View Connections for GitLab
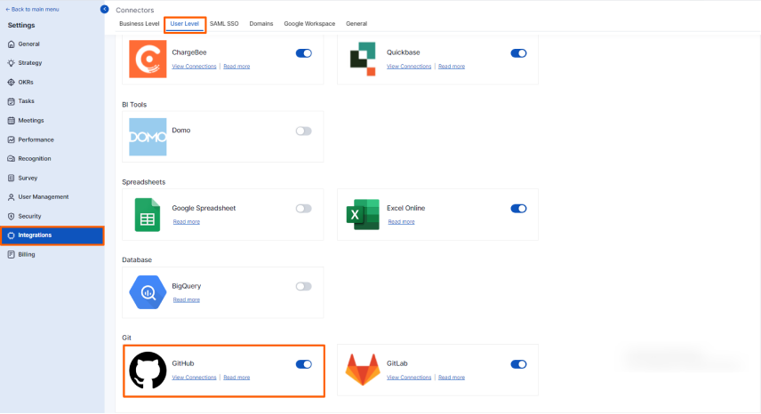Image resolution: width=761 pixels, height=414 pixels. pyautogui.click(x=409, y=378)
